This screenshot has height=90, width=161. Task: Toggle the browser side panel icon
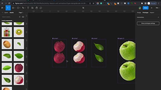(145, 3)
